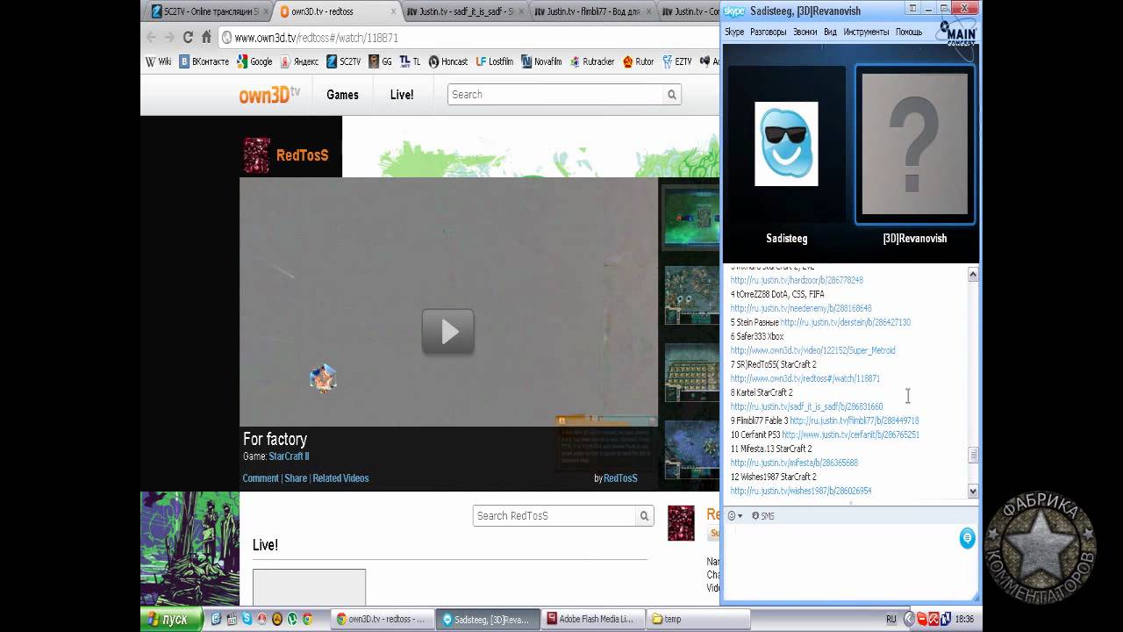Viewport: 1123px width, 632px height.
Task: Play the For factory video
Action: (x=447, y=332)
